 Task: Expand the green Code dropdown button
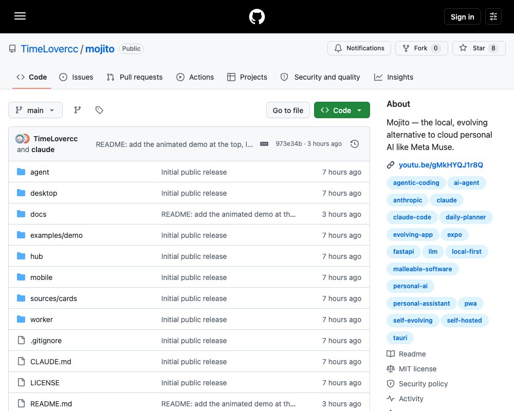click(x=342, y=110)
